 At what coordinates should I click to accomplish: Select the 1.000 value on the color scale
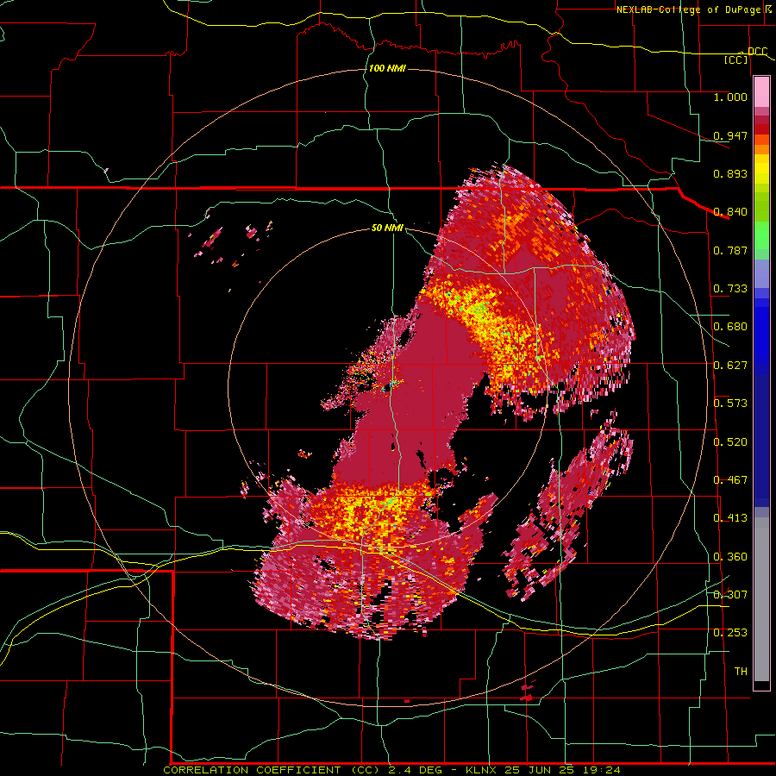(x=730, y=97)
